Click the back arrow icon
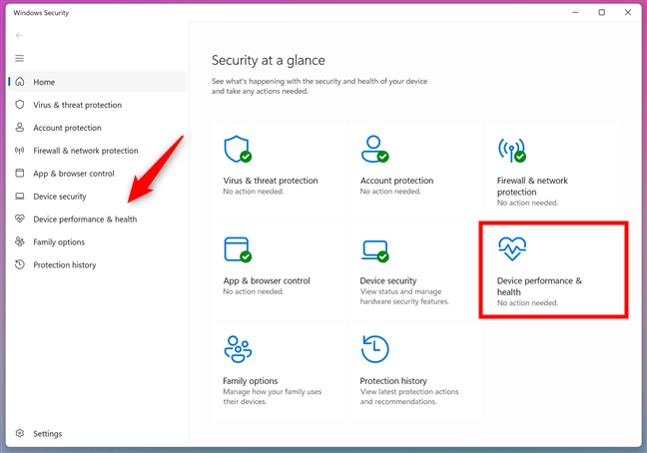Screen dimensions: 647x453 [19, 36]
